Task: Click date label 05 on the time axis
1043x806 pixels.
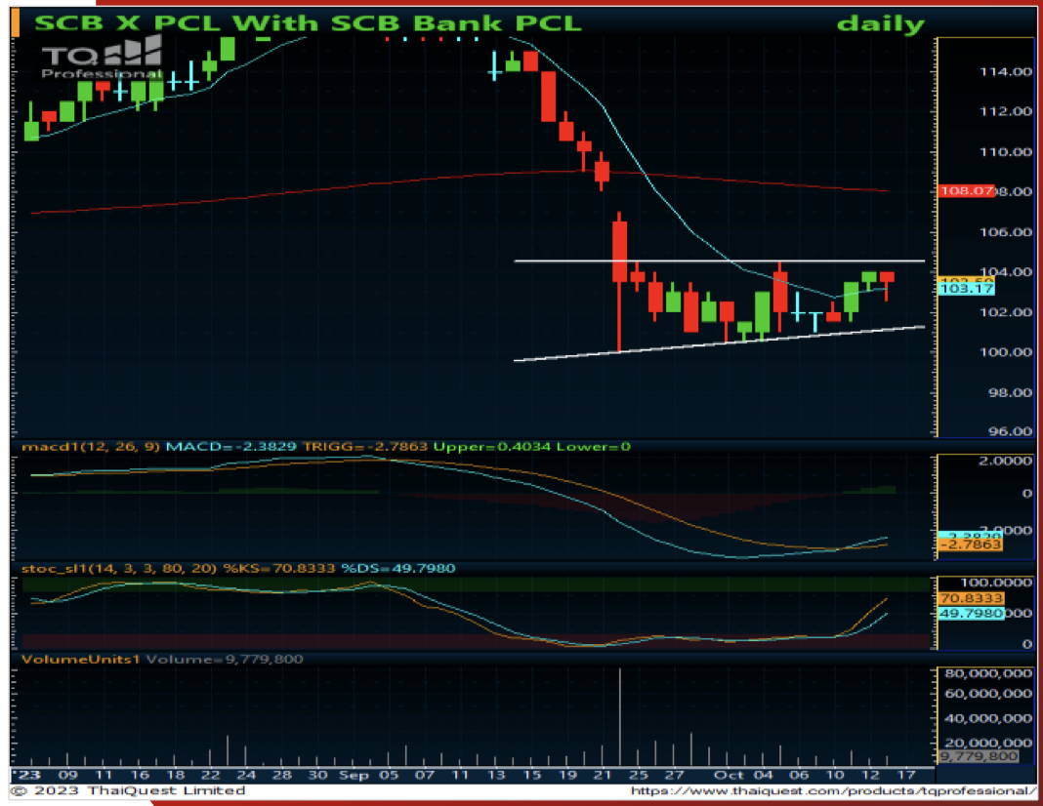Action: (389, 775)
